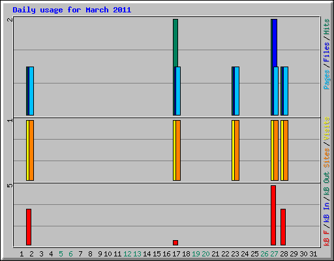Click the small red kB bar for day 17
Viewport: 334px width, 261px height.
(x=175, y=243)
